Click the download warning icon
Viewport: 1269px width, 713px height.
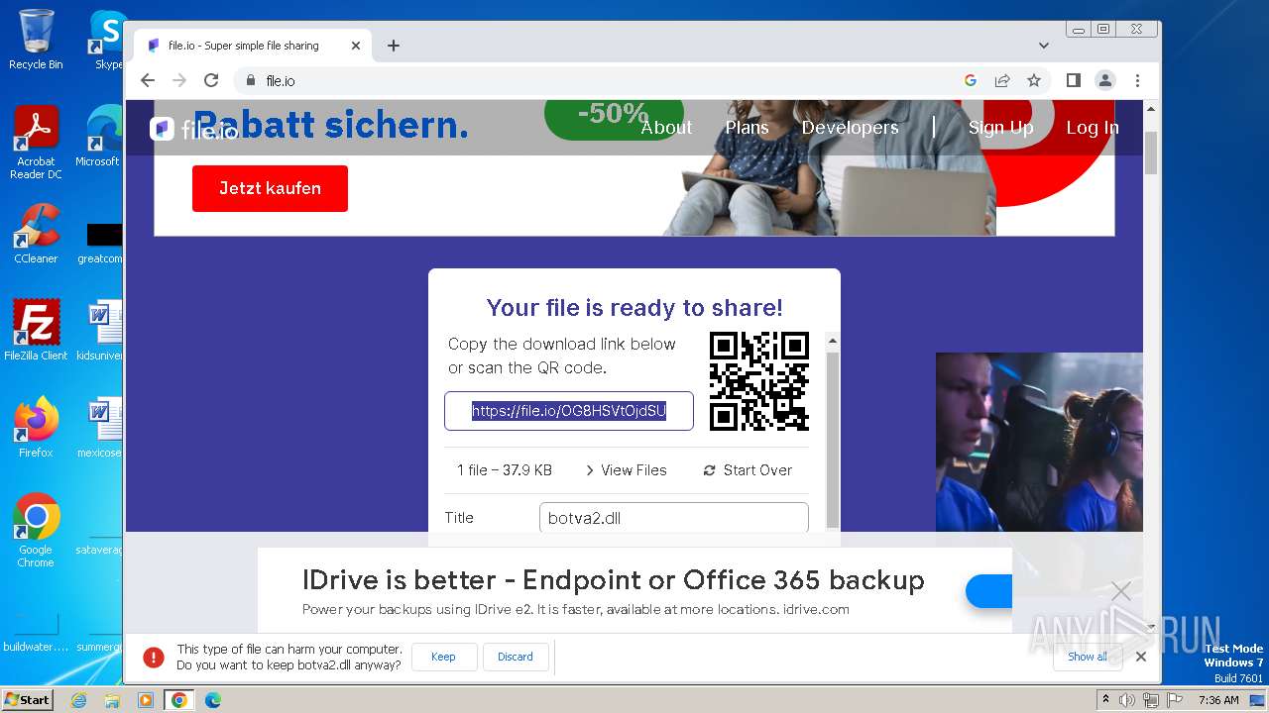coord(154,657)
